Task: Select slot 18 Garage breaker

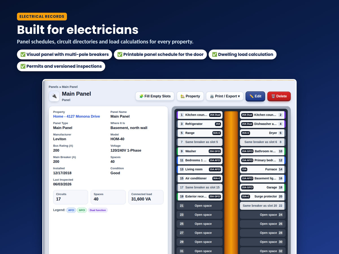Action: pos(263,187)
